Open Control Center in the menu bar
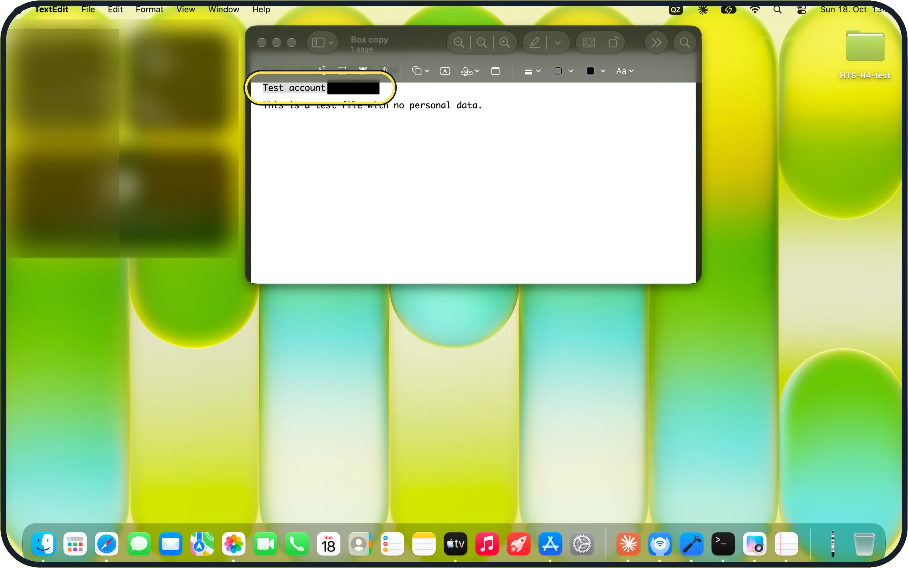Screen dimensions: 908x568 click(801, 9)
